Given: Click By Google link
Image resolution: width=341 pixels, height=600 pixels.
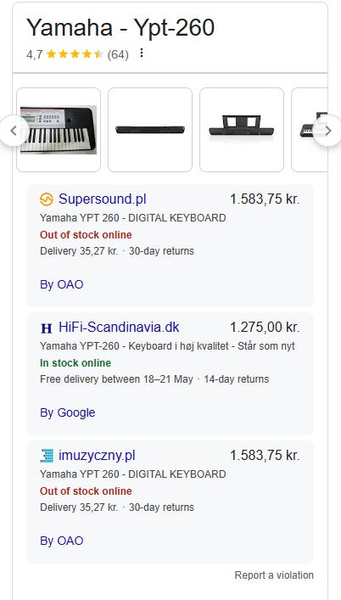Looking at the screenshot, I should 68,413.
